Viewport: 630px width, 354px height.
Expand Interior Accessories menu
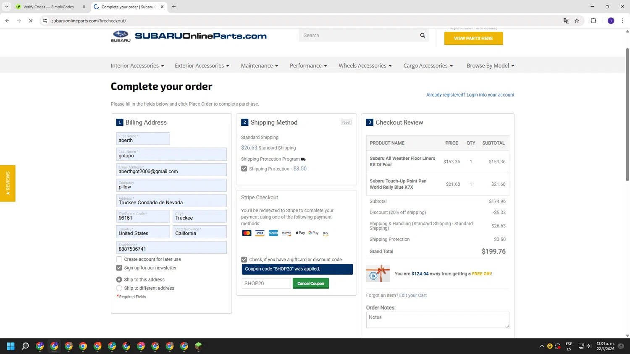137,66
